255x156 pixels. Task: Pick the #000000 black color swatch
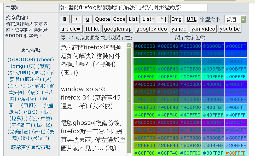pyautogui.click(x=145, y=46)
